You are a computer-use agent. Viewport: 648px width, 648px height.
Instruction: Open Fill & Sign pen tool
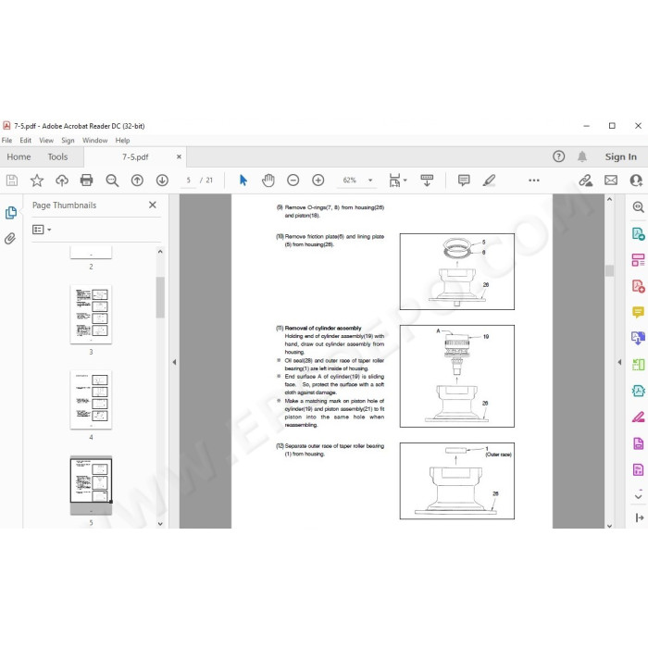click(638, 417)
